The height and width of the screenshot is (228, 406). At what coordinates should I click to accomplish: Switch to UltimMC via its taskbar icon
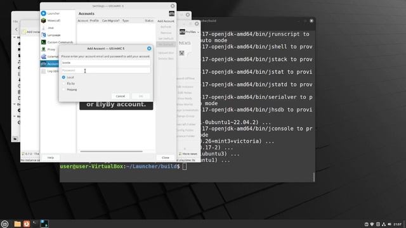[x=44, y=224]
